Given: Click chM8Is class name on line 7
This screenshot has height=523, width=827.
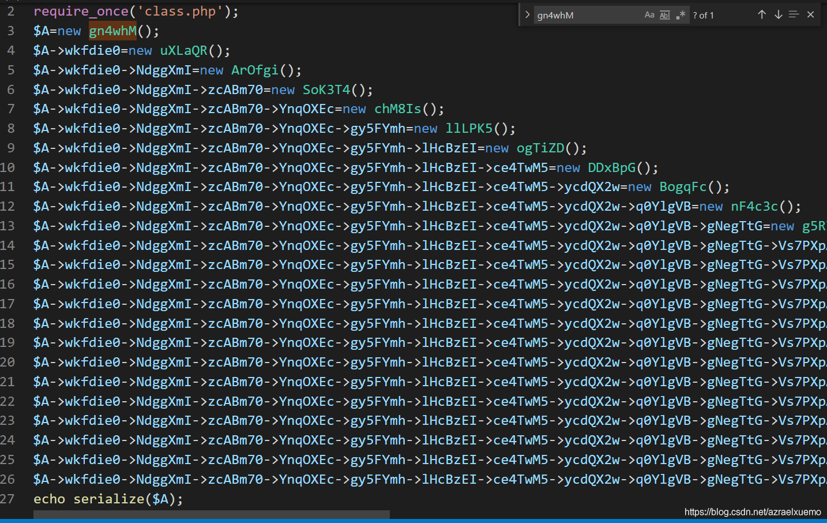Looking at the screenshot, I should coord(398,109).
